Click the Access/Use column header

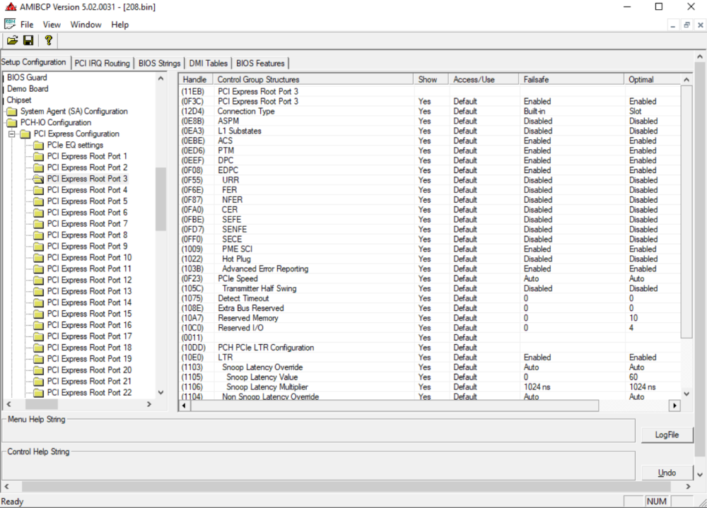pyautogui.click(x=484, y=79)
